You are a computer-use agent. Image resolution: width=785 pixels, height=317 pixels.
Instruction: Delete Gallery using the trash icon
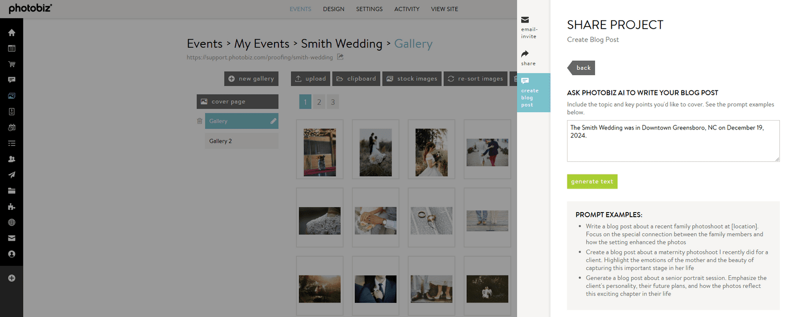click(199, 121)
